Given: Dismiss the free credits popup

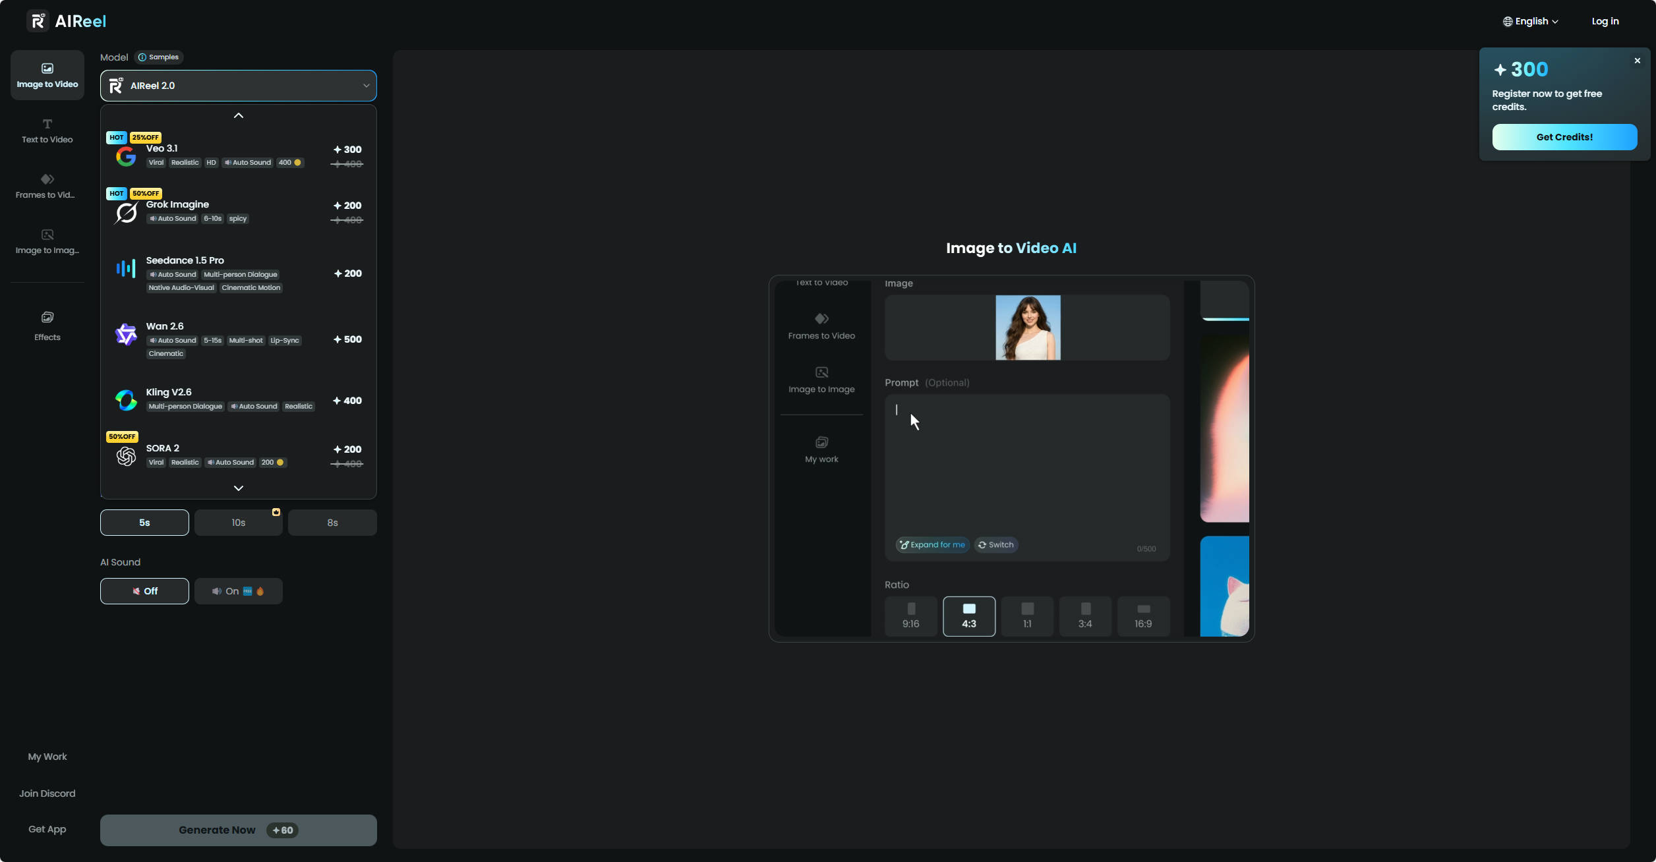Looking at the screenshot, I should point(1638,60).
